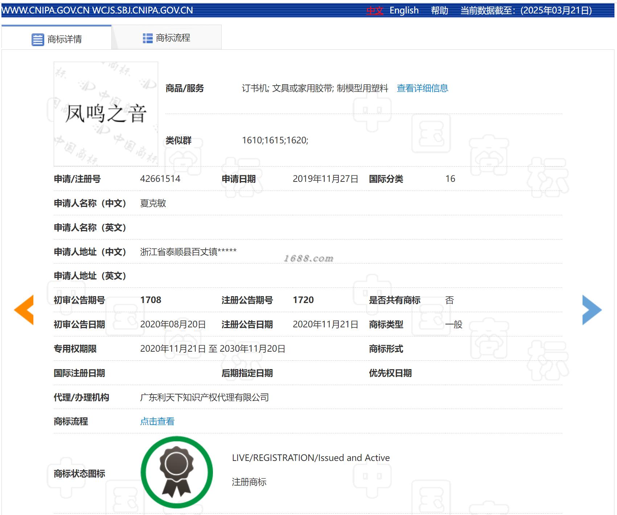Click applicant name 夏克敏
This screenshot has width=617, height=515.
[x=153, y=203]
